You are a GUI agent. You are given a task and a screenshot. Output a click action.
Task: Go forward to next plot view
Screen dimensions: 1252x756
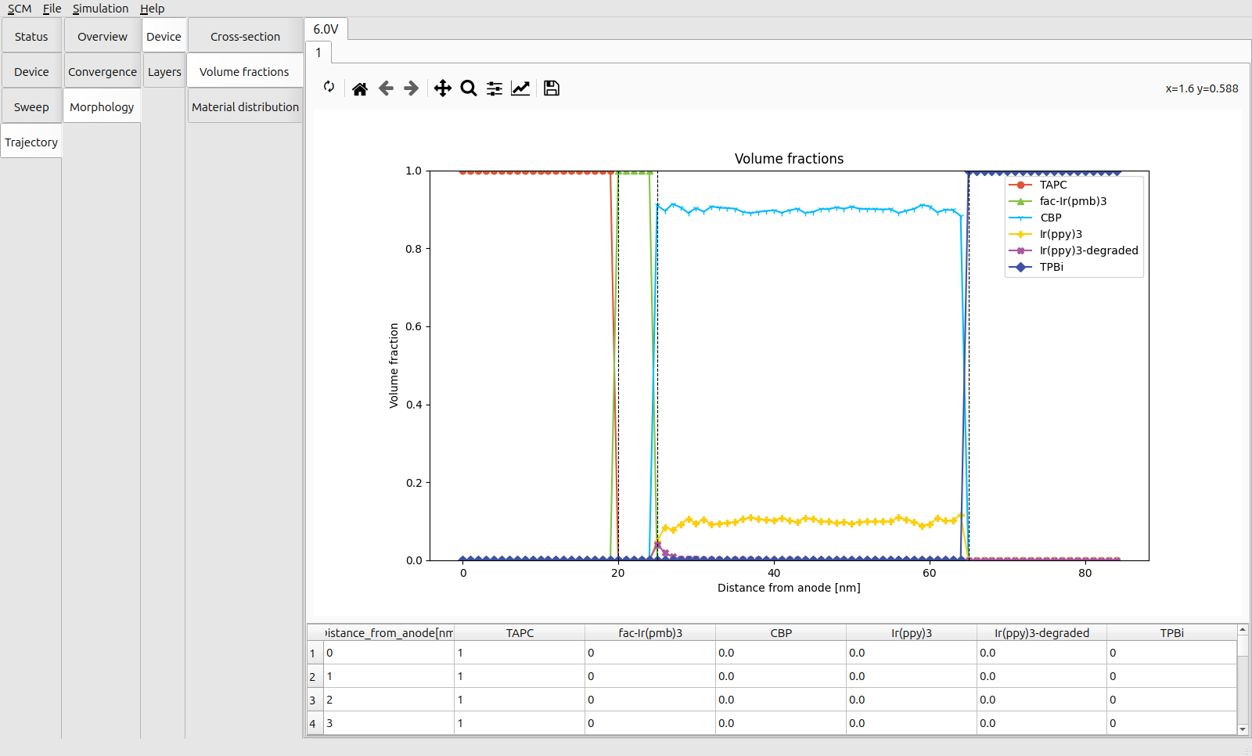412,88
